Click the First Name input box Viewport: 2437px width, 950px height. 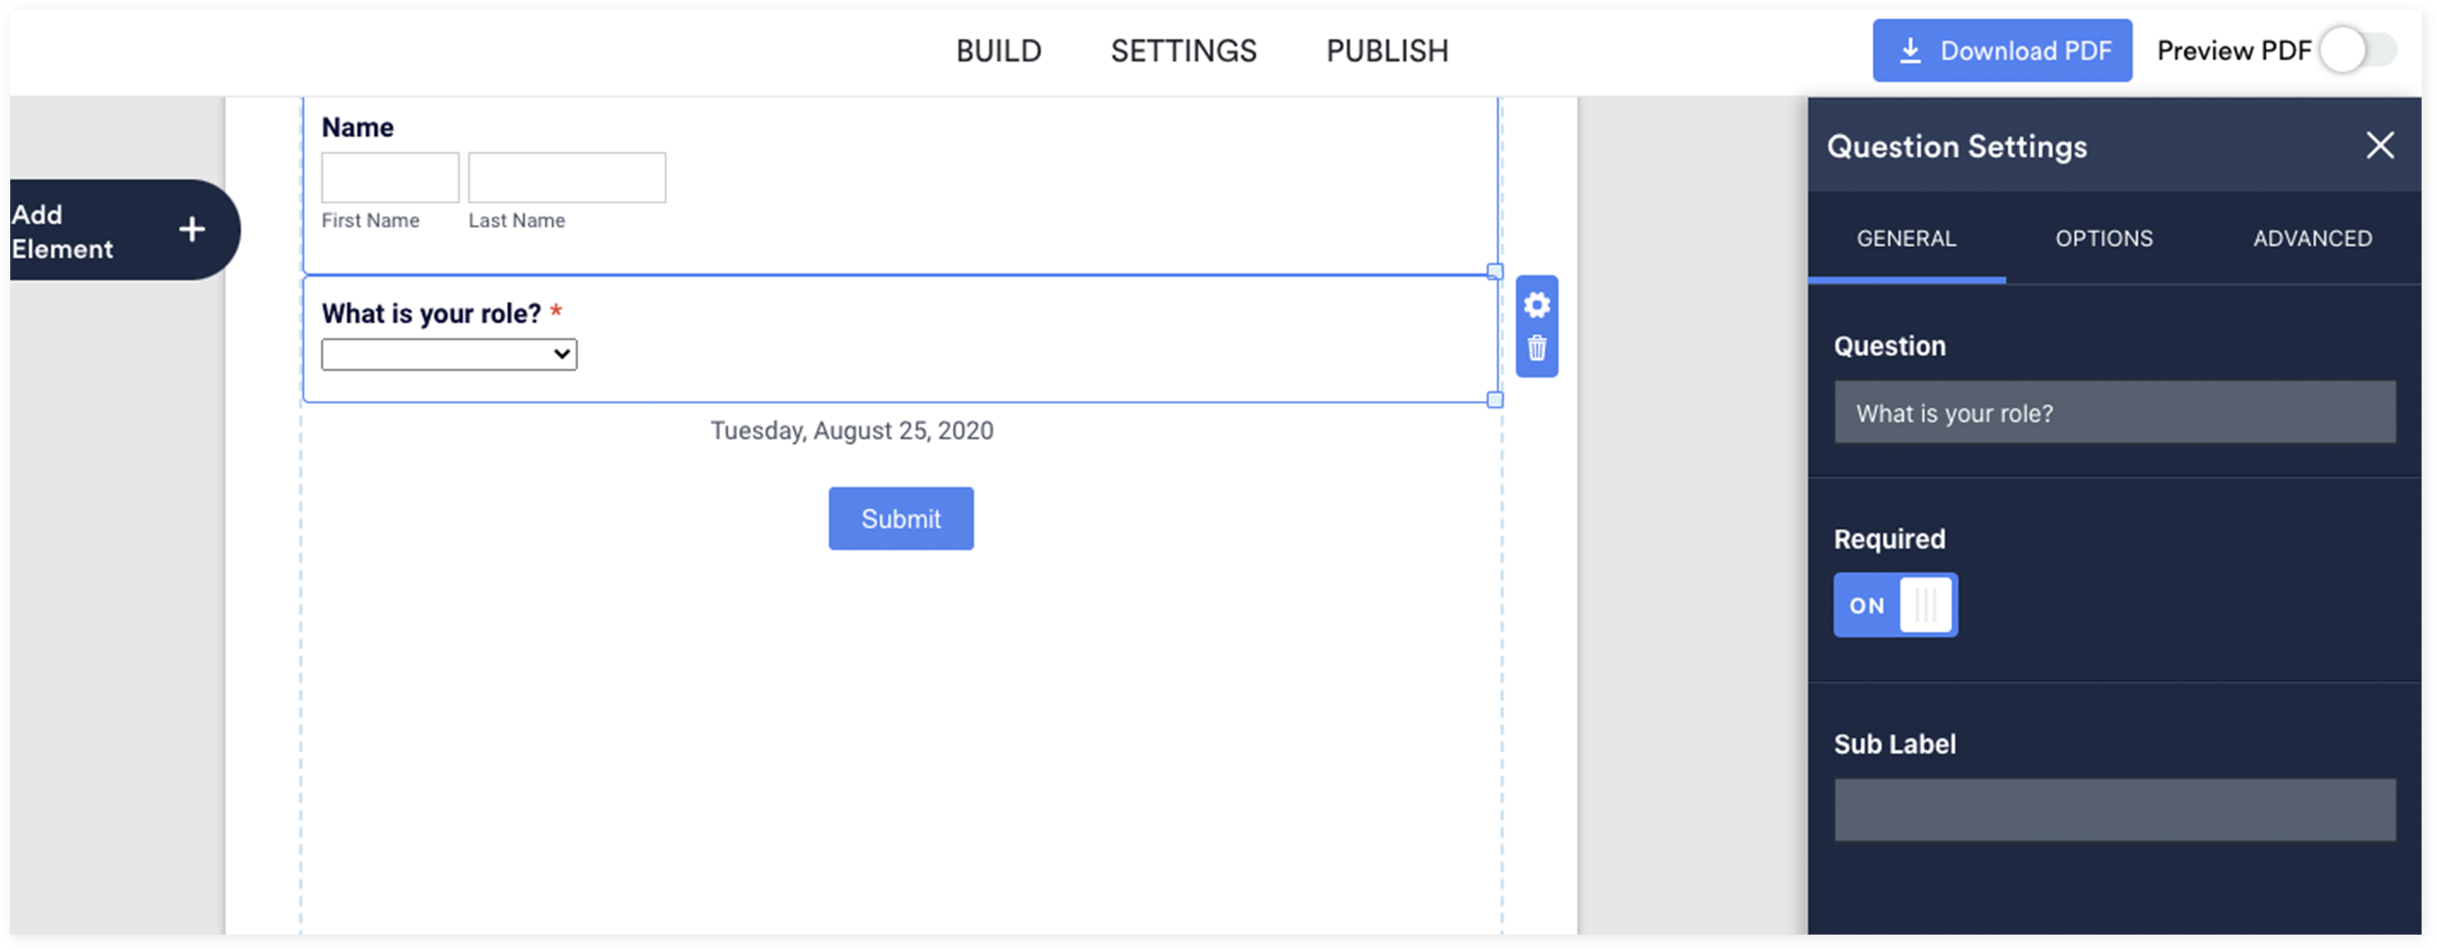click(x=390, y=178)
